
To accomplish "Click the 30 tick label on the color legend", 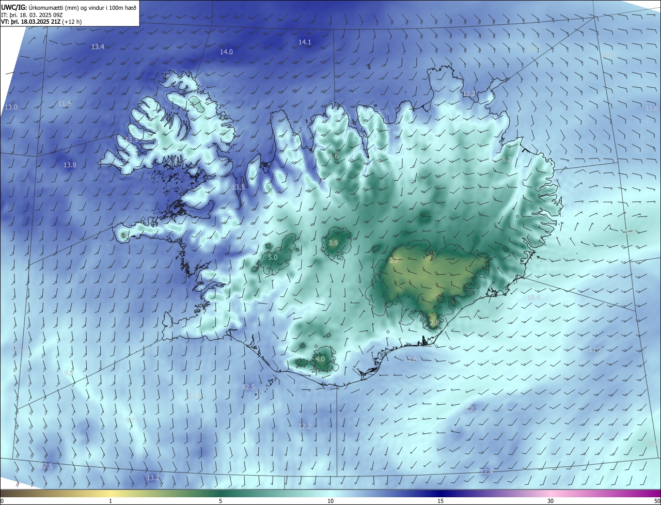I will pyautogui.click(x=550, y=501).
